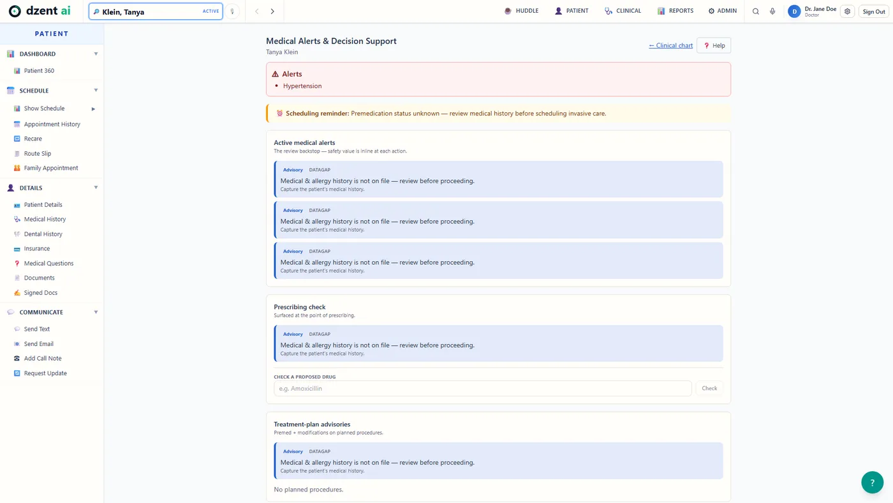This screenshot has width=893, height=503.
Task: Click 'Medical Alerts & Decision Support' title
Action: (x=331, y=41)
